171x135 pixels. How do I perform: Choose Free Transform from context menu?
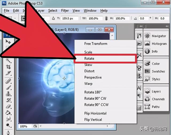[x=106, y=44]
